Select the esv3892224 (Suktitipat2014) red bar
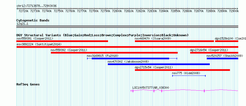This screenshot has width=246, height=106. 127,47
